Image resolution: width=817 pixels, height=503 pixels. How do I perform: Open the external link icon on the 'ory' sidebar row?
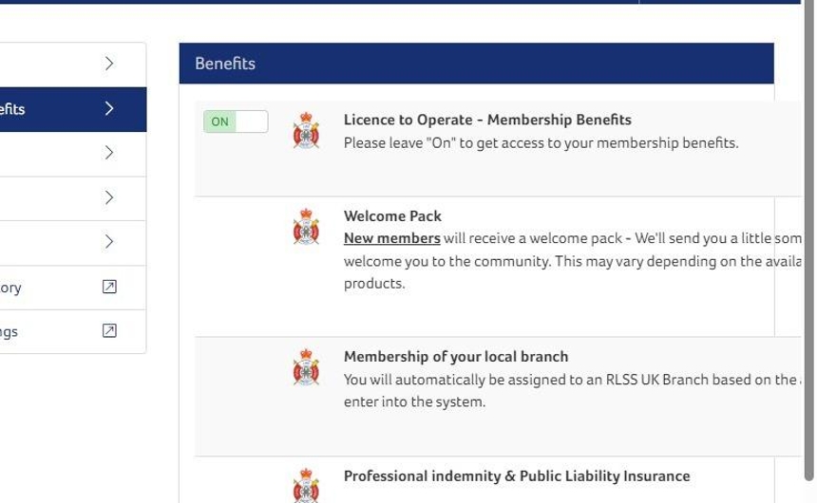[x=109, y=287]
